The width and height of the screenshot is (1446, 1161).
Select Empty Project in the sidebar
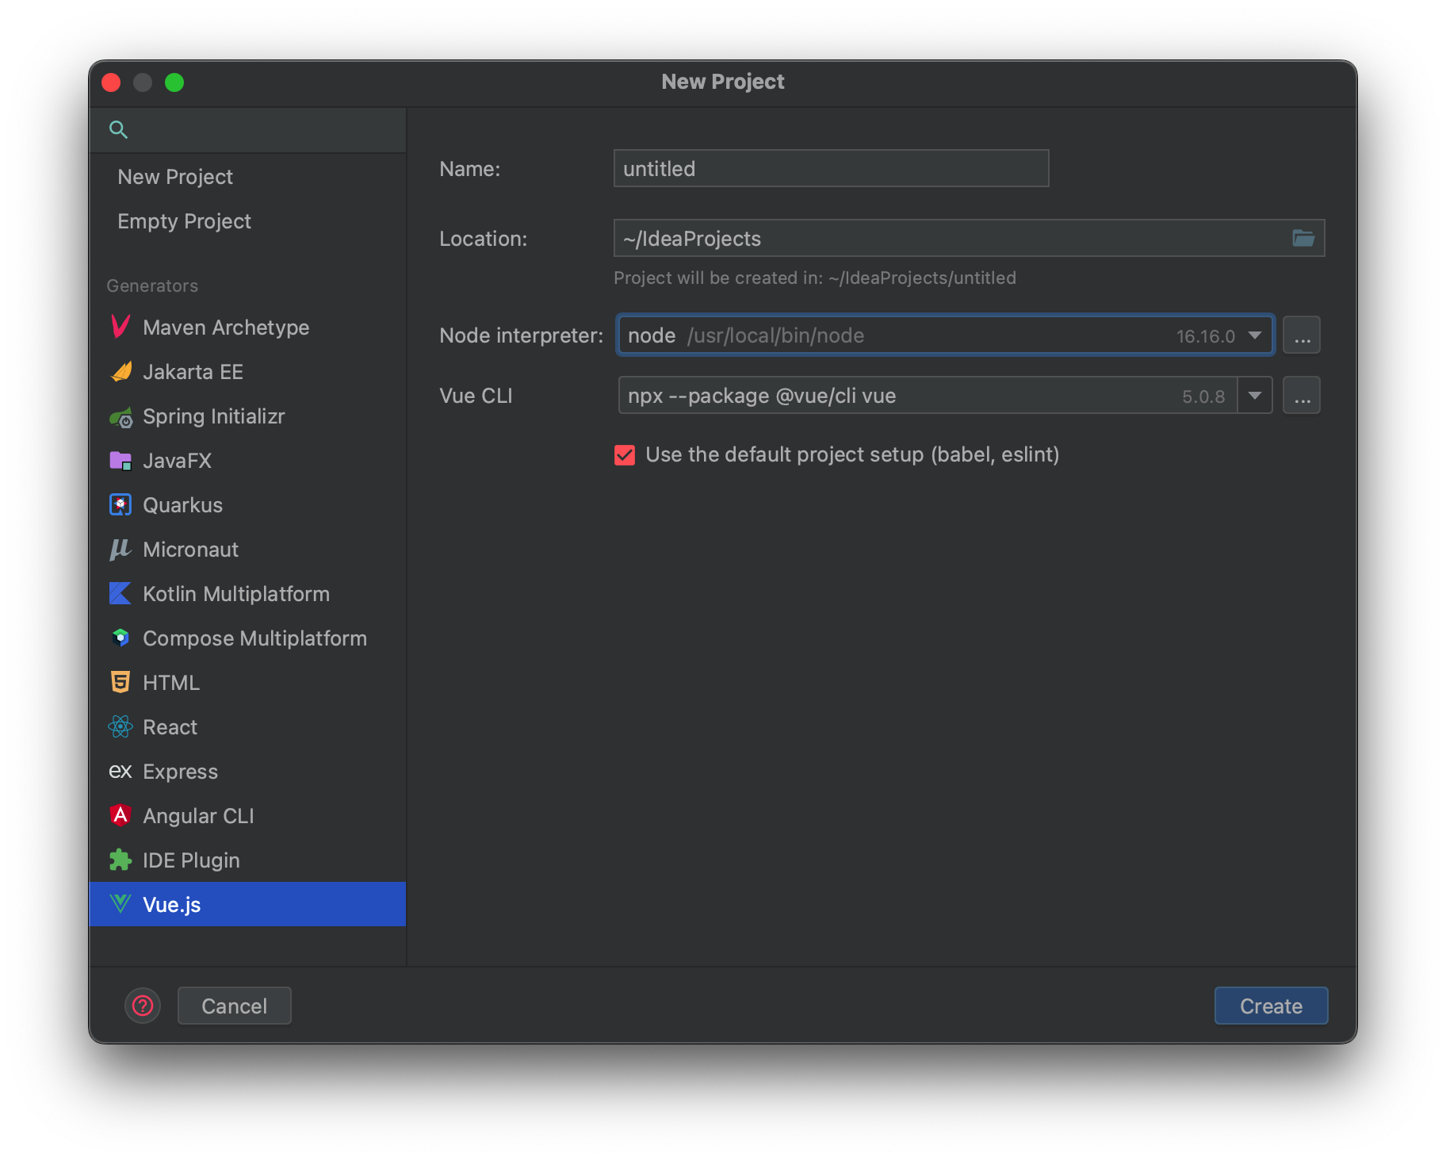point(247,221)
